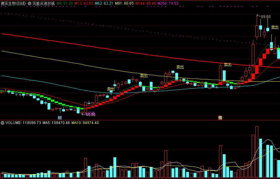Open the dropdown arrow beside 君实生物(日线)
Viewport: 280px width, 179px height.
(x=30, y=3)
